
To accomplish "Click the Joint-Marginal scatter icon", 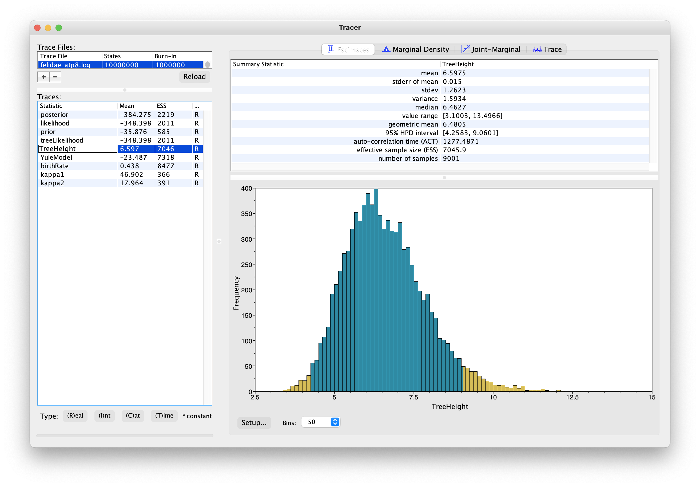I will tap(465, 49).
